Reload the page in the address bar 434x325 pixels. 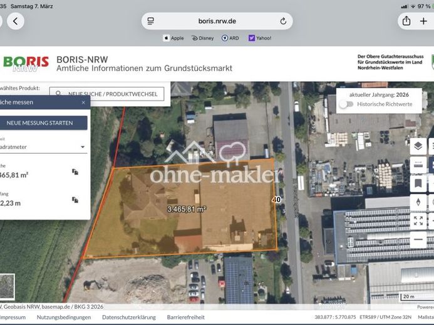pyautogui.click(x=283, y=21)
